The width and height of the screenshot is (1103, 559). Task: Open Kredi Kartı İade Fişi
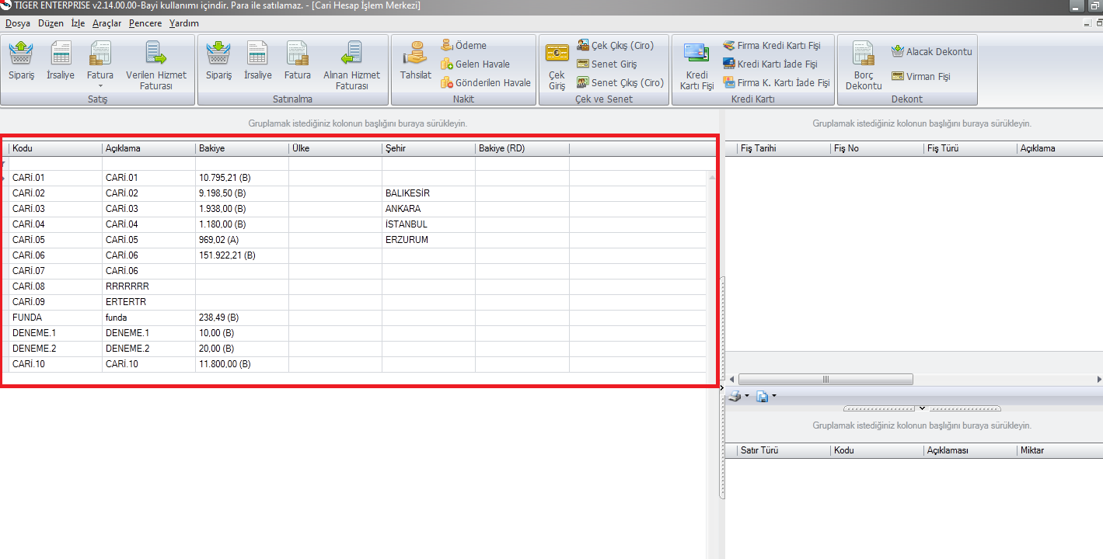770,64
